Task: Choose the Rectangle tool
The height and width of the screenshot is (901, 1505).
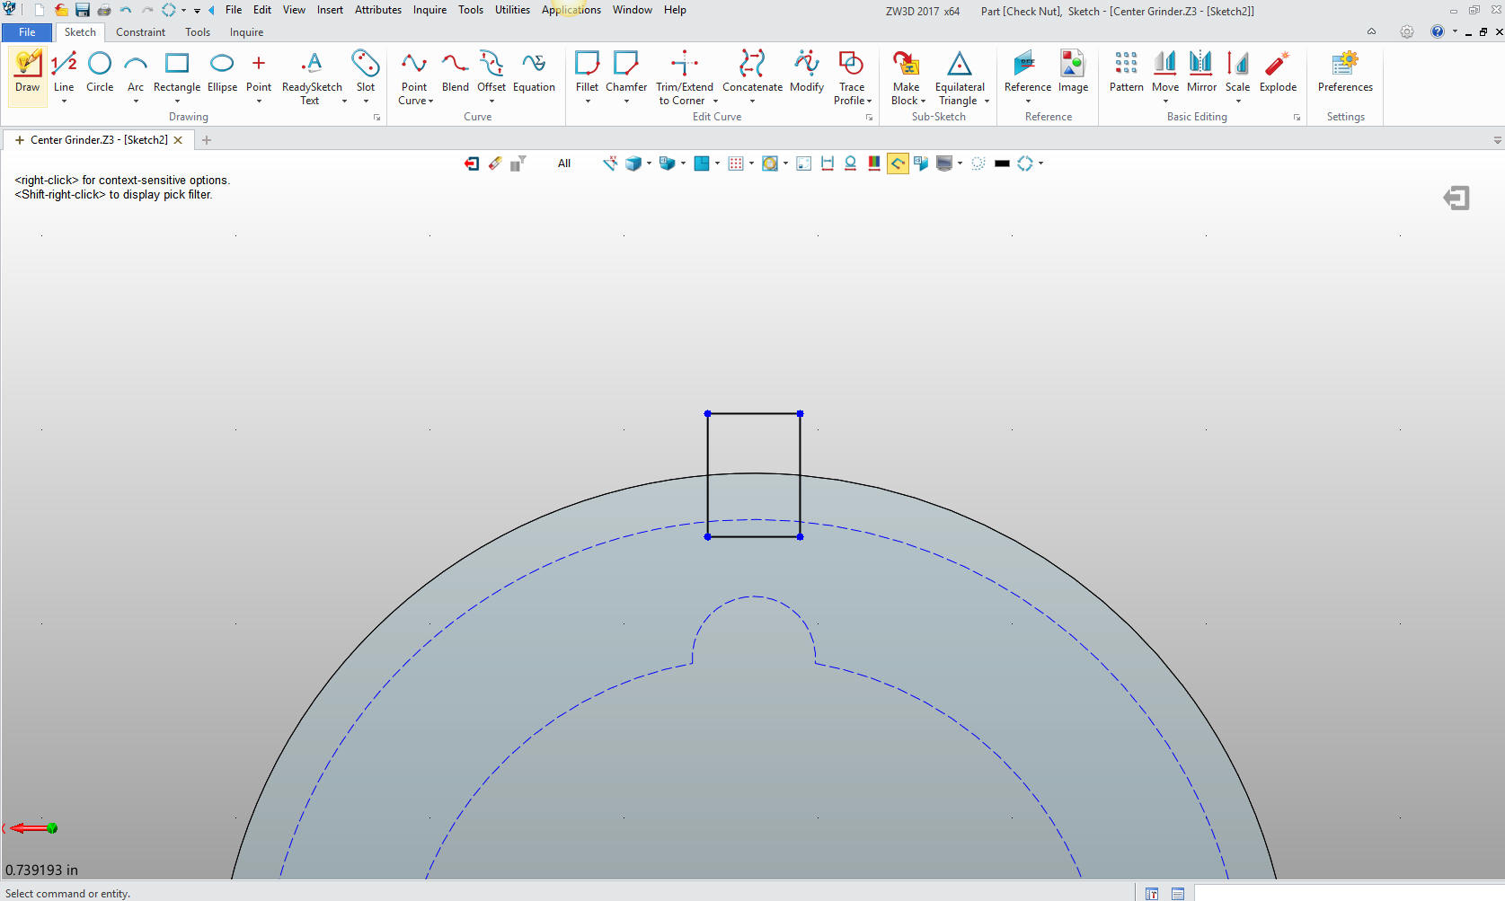Action: [177, 73]
